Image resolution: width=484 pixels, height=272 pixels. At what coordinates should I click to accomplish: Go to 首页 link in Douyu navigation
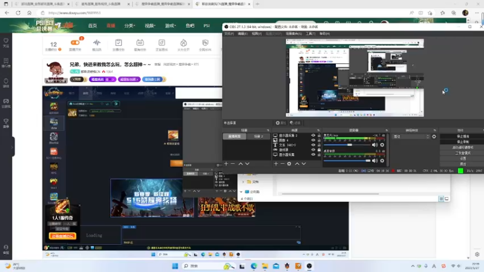93,25
